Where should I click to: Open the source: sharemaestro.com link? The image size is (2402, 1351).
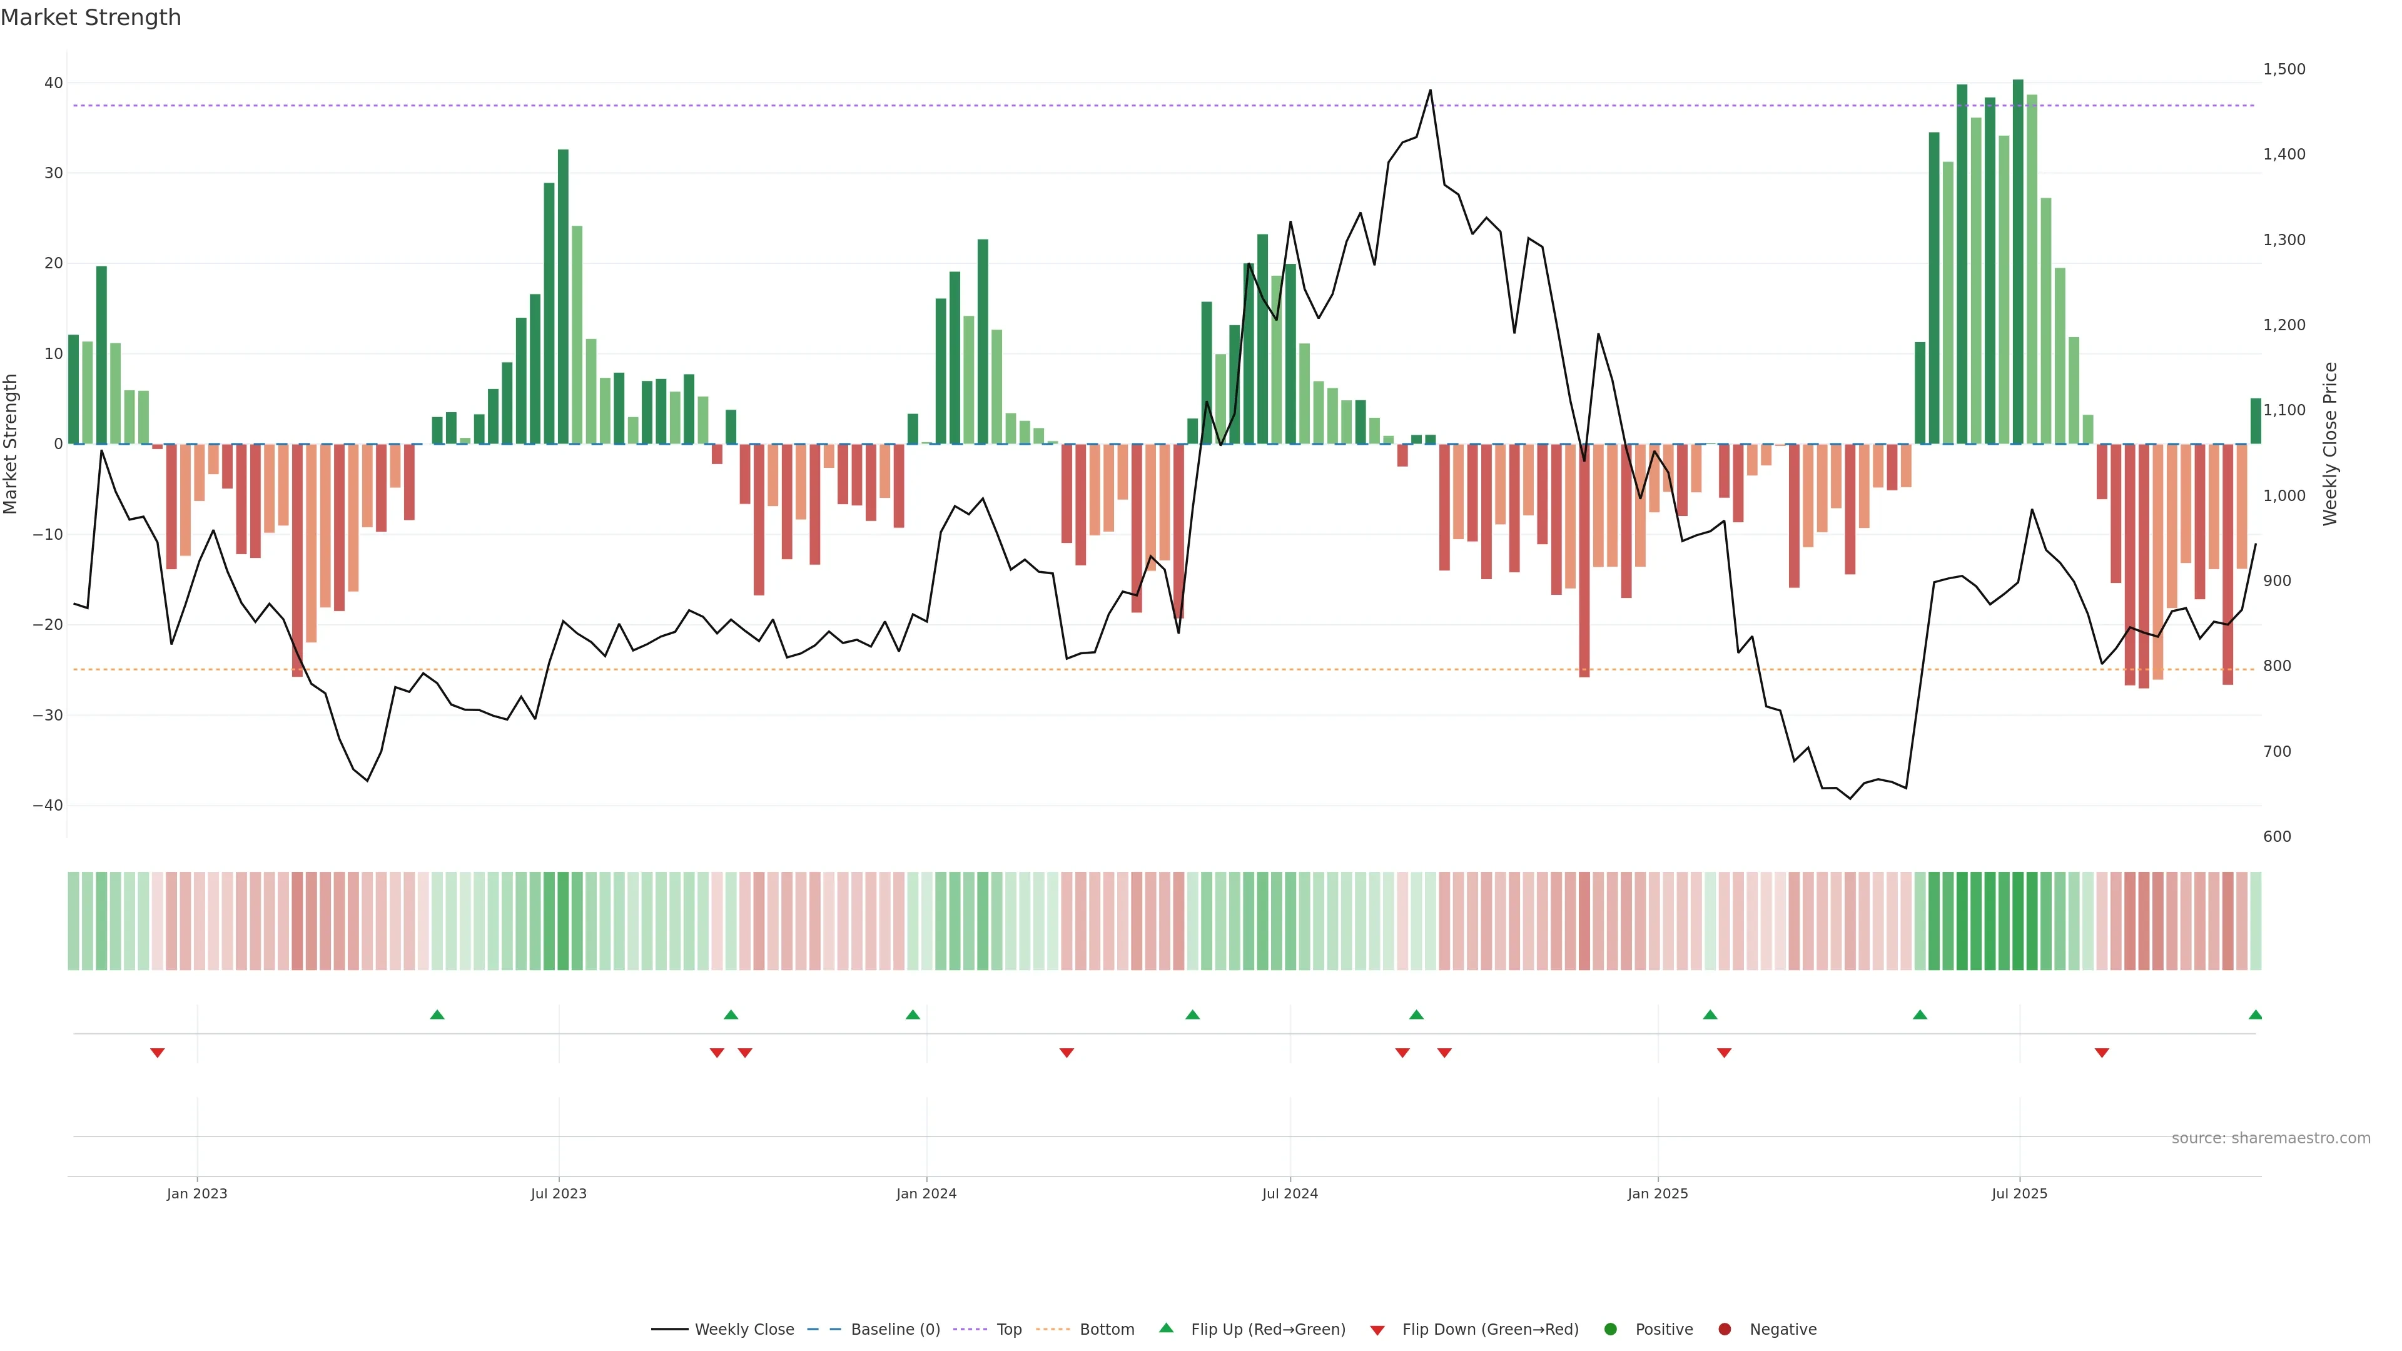pyautogui.click(x=2271, y=1138)
